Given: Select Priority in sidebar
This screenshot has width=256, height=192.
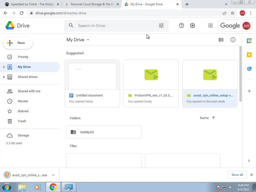Looking at the screenshot, I should 30,57.
